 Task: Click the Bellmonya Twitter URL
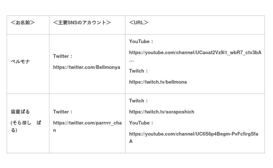(x=86, y=67)
